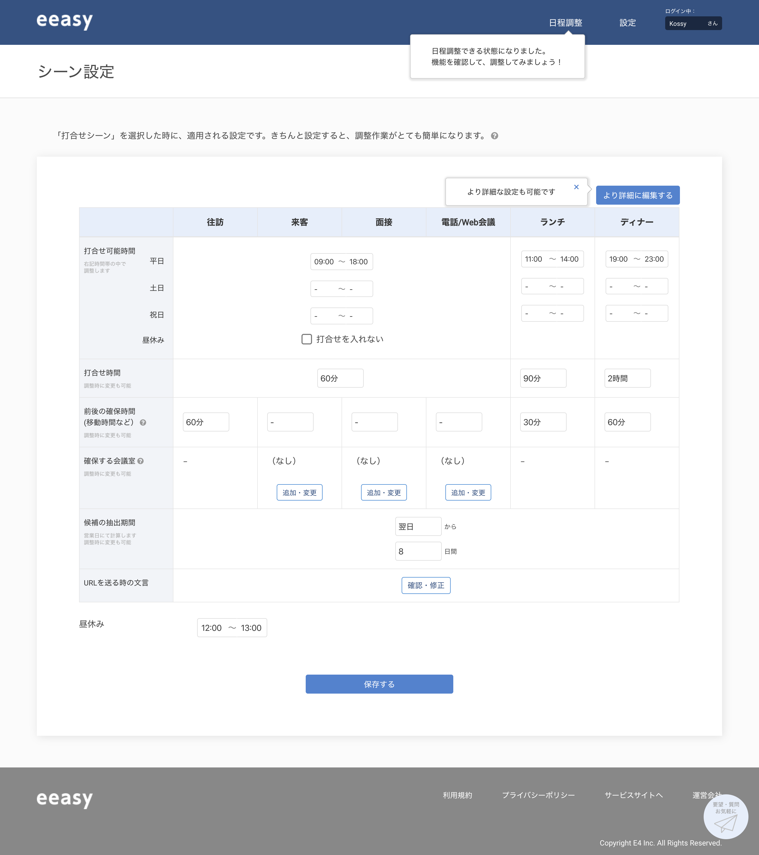The height and width of the screenshot is (855, 759).
Task: Open the help icon next to 確保する会議室
Action: point(141,461)
